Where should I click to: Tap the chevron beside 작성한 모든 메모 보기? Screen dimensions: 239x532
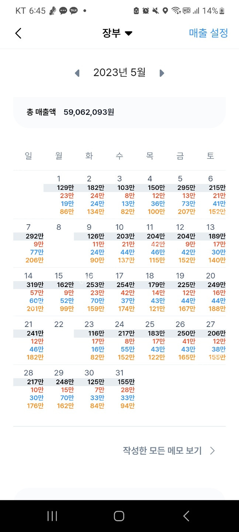pos(212,451)
